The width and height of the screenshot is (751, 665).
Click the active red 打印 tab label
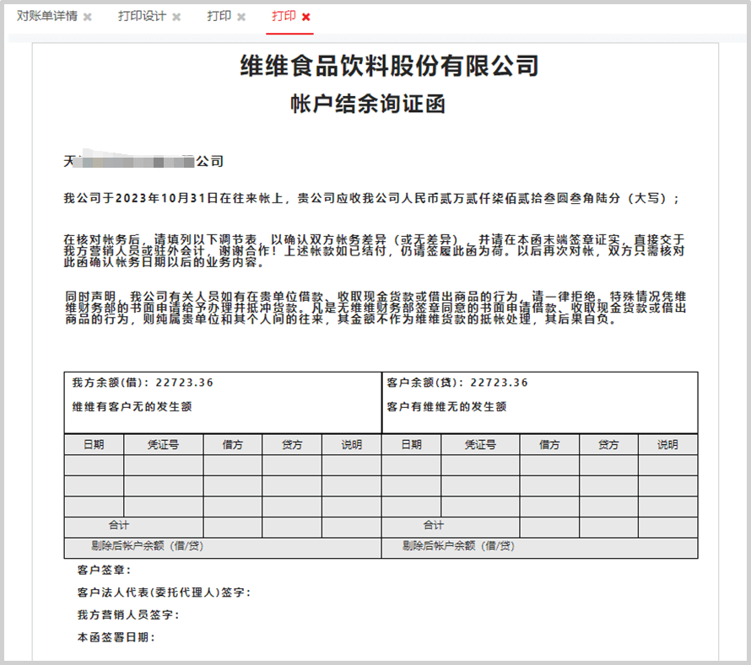point(284,17)
